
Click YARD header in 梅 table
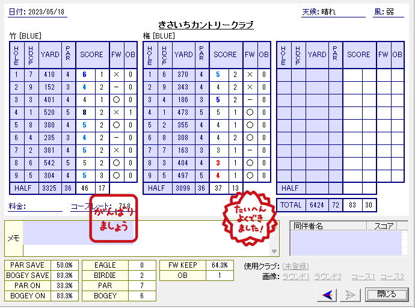[183, 55]
